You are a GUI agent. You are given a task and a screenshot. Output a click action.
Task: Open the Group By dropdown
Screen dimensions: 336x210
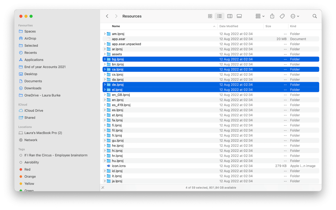[x=260, y=16]
